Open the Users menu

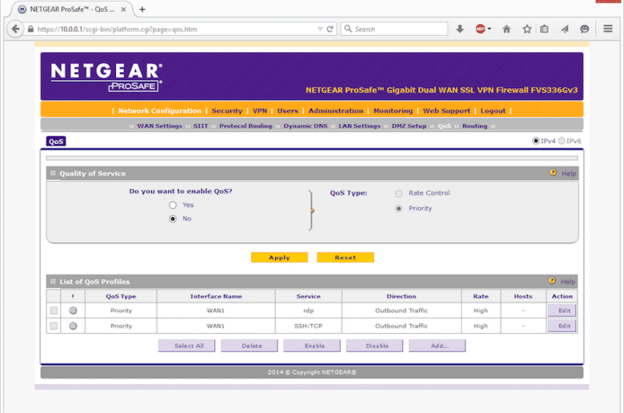pyautogui.click(x=287, y=110)
